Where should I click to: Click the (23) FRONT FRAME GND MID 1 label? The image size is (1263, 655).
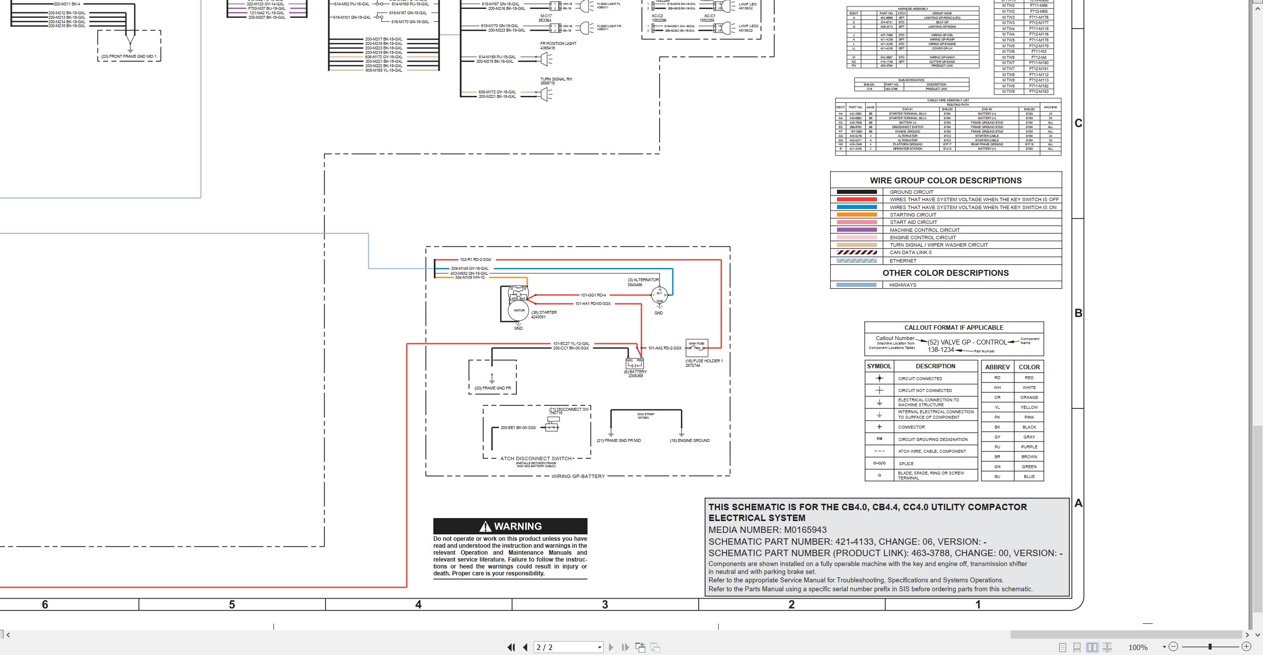click(x=129, y=56)
